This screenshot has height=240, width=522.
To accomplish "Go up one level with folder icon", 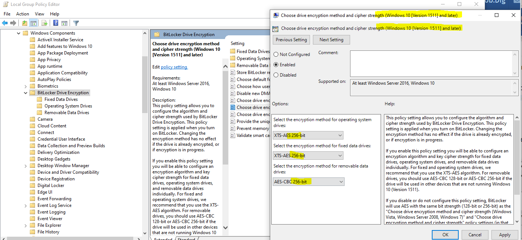I will 24,23.
